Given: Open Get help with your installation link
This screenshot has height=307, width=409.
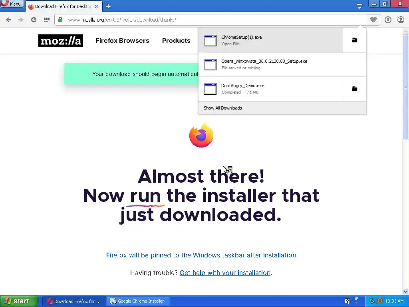Looking at the screenshot, I should click(225, 273).
